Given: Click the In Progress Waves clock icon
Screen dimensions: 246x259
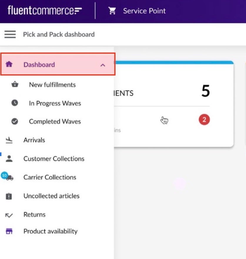Looking at the screenshot, I should point(15,103).
